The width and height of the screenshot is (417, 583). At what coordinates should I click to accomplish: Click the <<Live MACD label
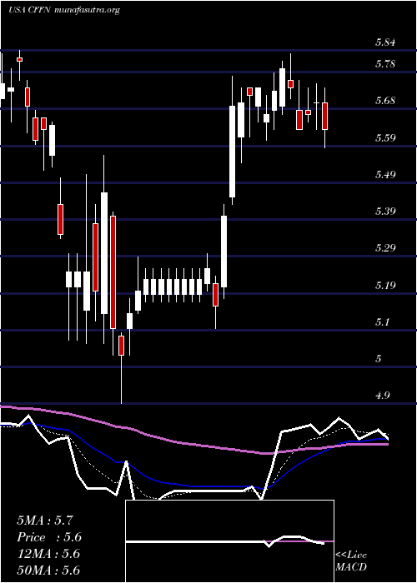[351, 561]
